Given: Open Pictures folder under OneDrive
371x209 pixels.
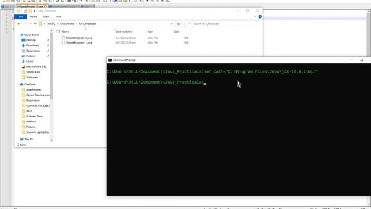Looking at the screenshot, I should coord(31,127).
